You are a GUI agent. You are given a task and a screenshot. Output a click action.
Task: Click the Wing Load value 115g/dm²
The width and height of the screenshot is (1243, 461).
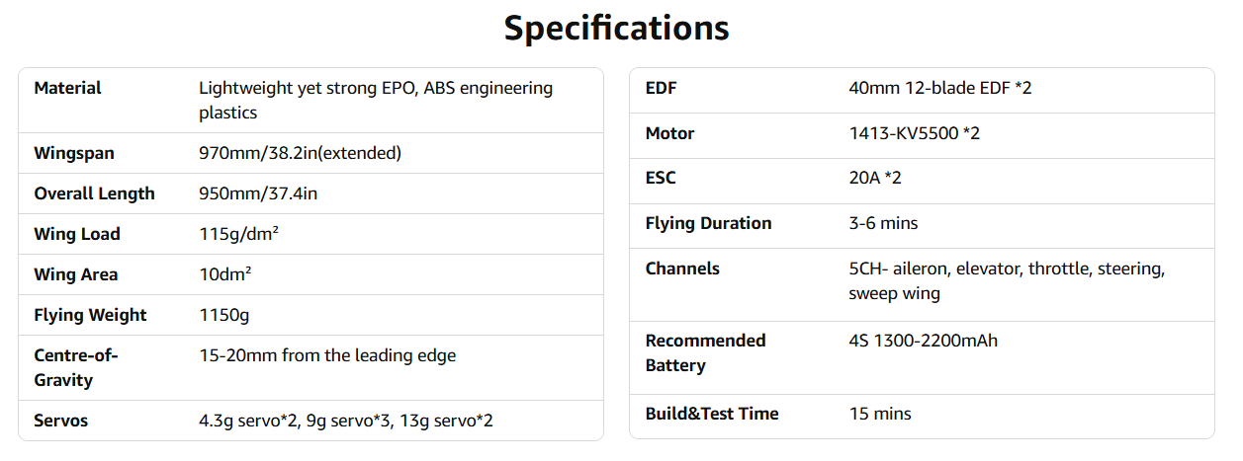click(x=238, y=234)
